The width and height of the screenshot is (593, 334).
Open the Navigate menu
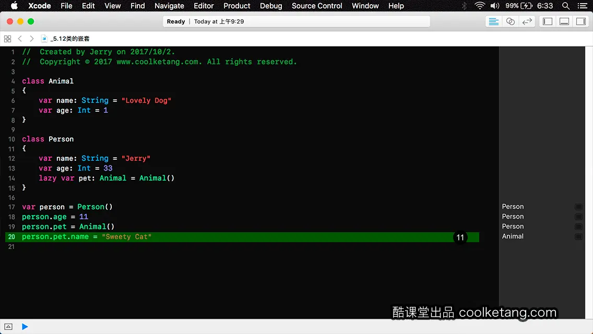tap(169, 6)
